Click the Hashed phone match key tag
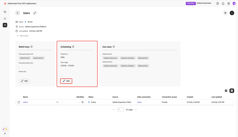The image size is (238, 137). [38, 58]
